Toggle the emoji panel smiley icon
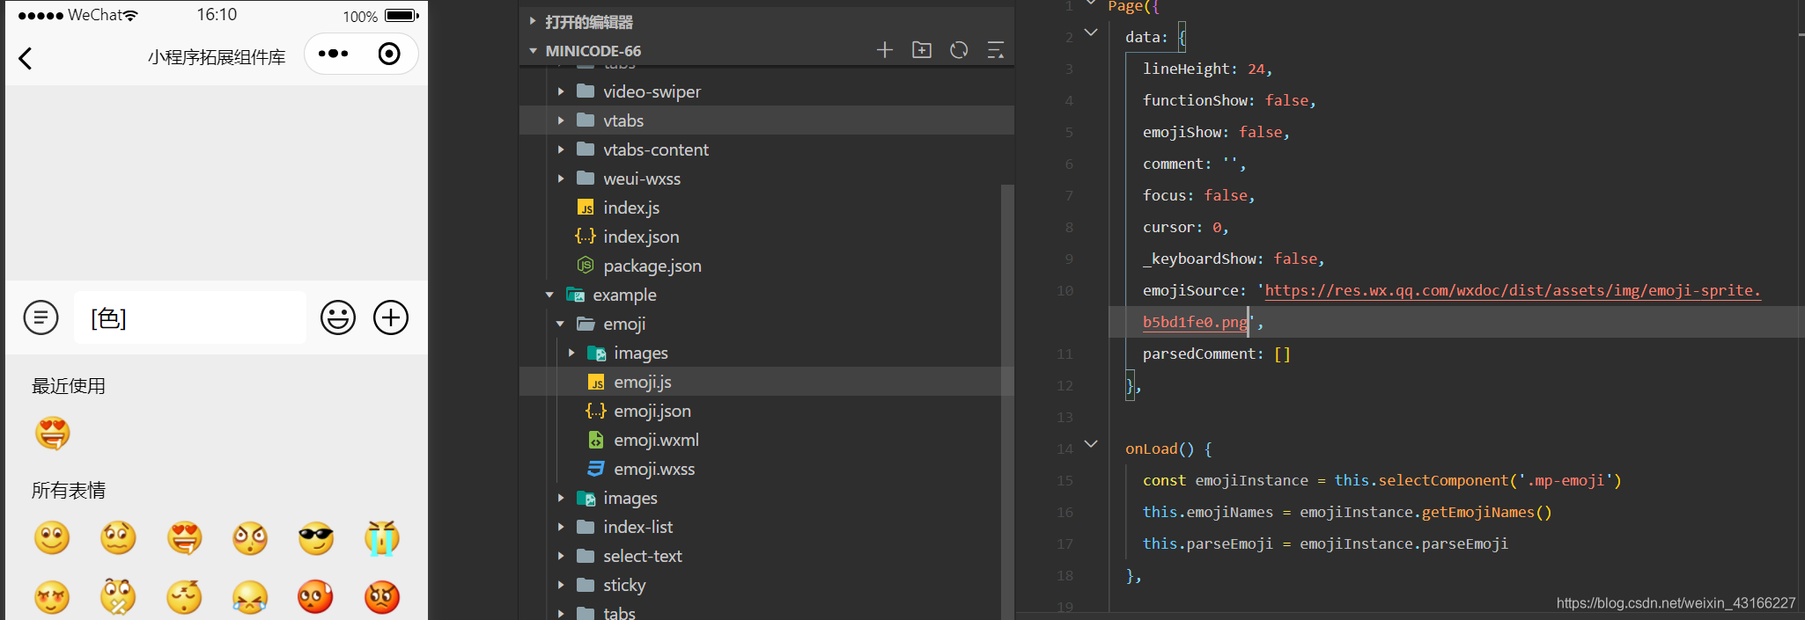The height and width of the screenshot is (620, 1805). click(338, 317)
